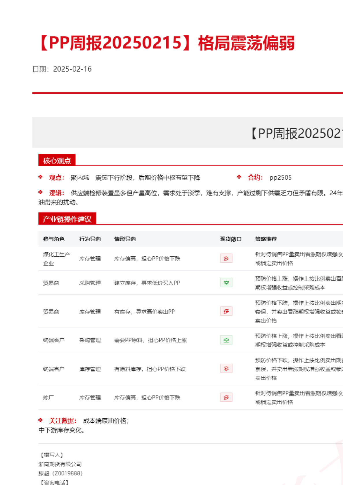Click the red diamond bullet before 观点
The image size is (343, 485).
(40, 177)
